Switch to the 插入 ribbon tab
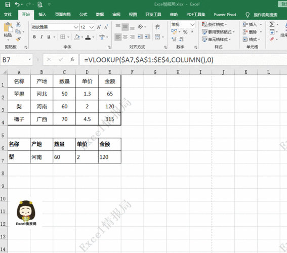 click(x=43, y=15)
